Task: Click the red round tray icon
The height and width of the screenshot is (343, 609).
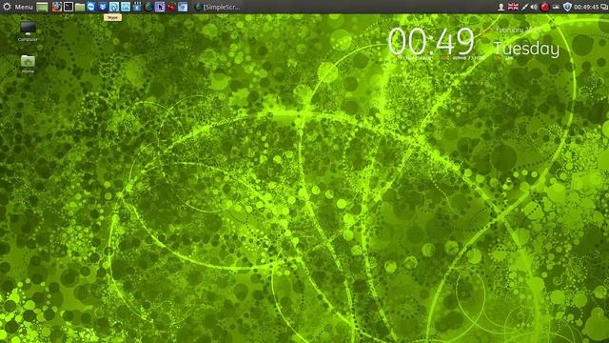Action: pyautogui.click(x=545, y=7)
